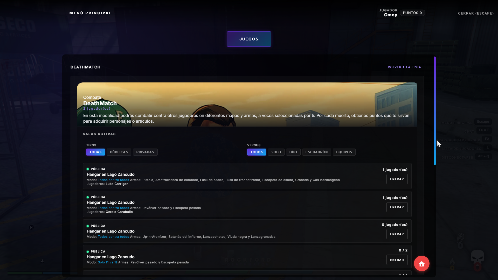Click the green status dot of first room

point(88,169)
